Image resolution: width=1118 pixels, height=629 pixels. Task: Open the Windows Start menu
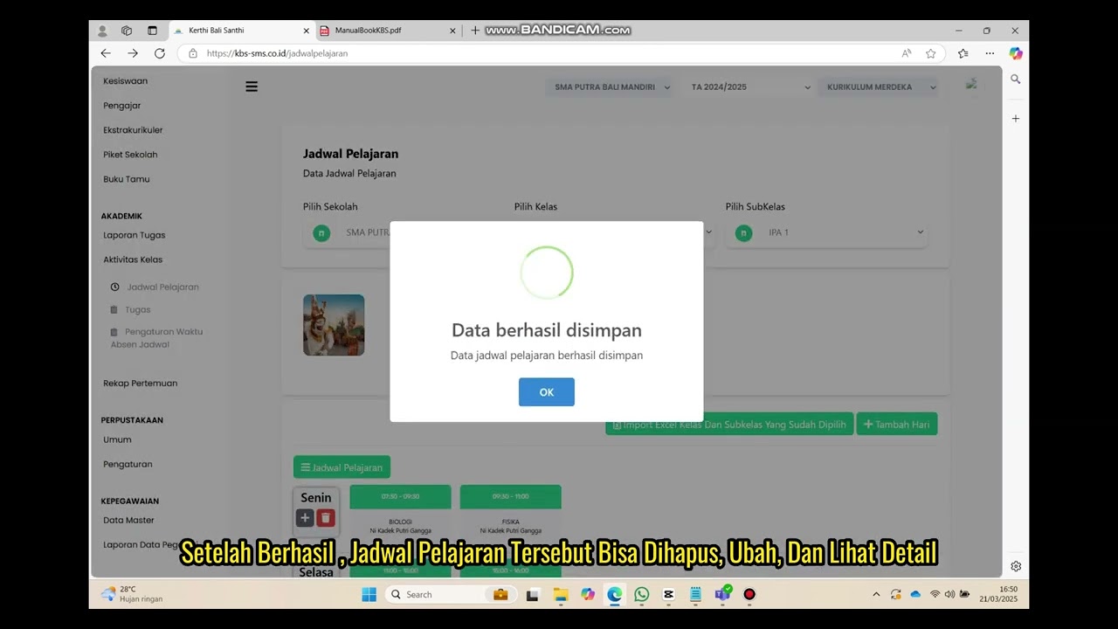pyautogui.click(x=369, y=594)
